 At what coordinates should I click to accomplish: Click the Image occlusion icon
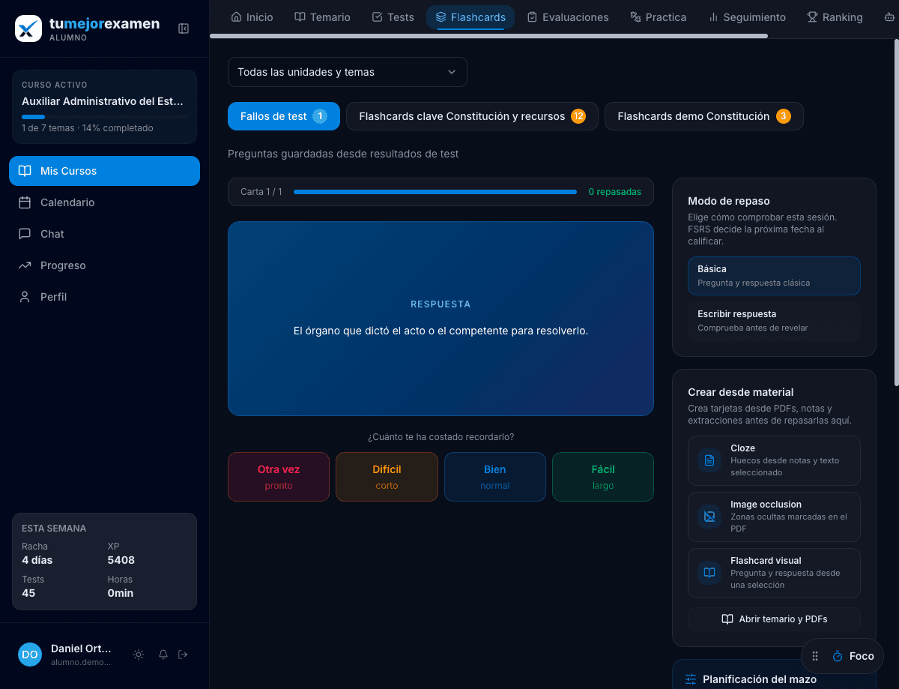709,517
